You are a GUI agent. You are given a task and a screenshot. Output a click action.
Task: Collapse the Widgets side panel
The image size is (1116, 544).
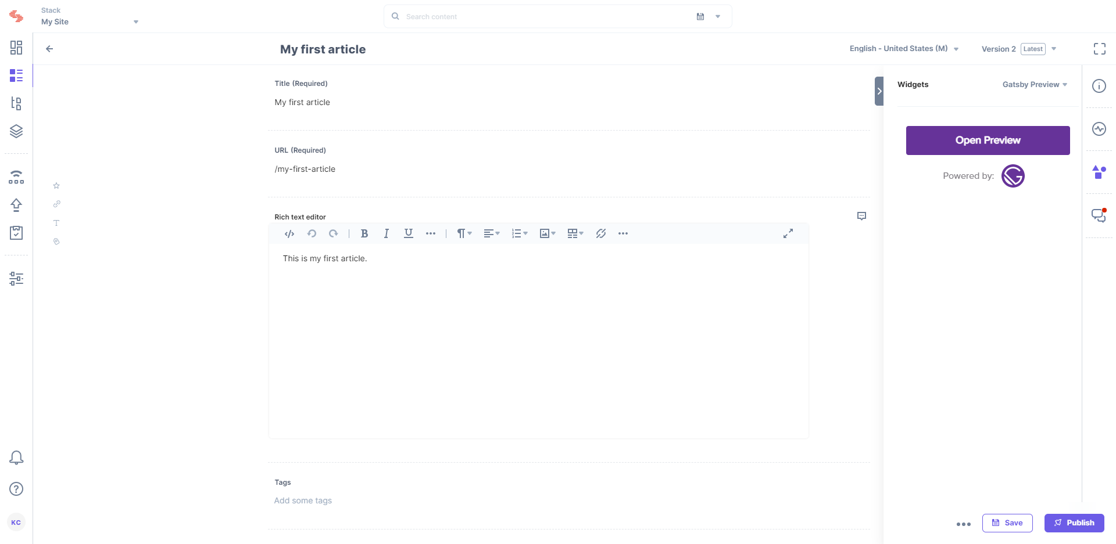tap(879, 91)
